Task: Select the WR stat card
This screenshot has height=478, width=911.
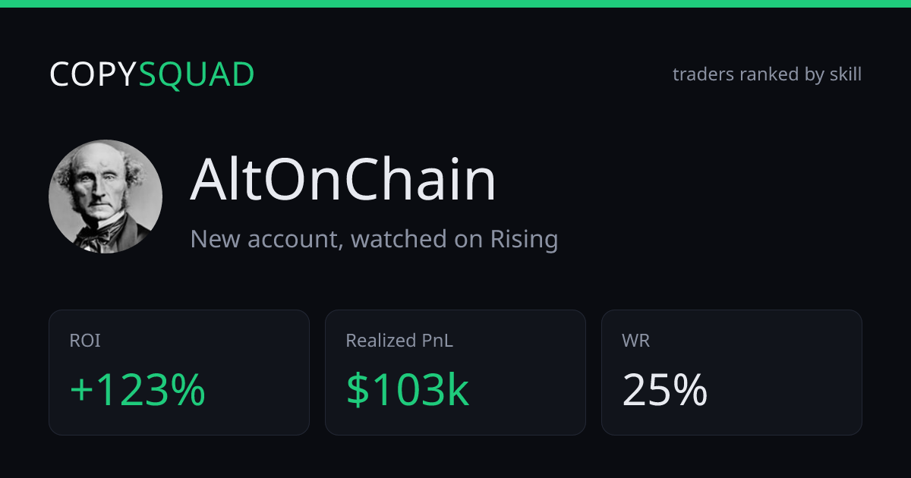Action: [732, 373]
